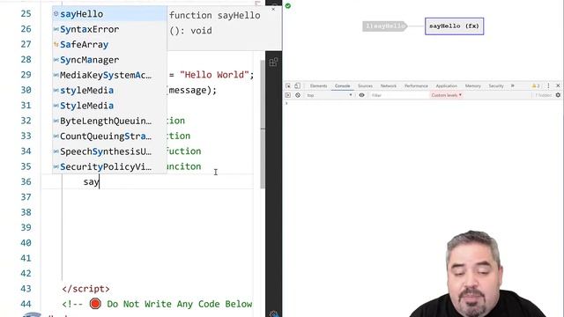The image size is (564, 317).
Task: Select the sayHello autocomplete suggestion
Action: pyautogui.click(x=109, y=14)
